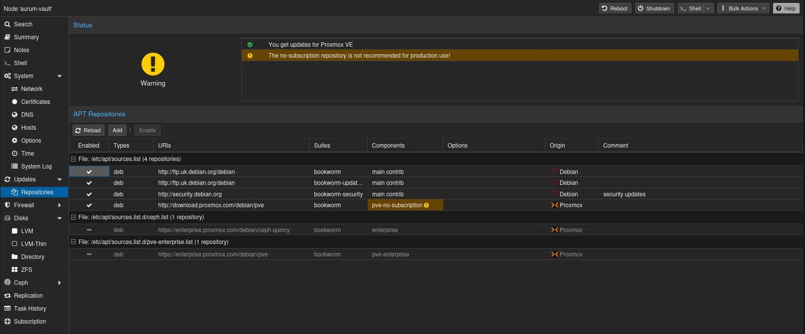Click the Ceph spiral icon
The height and width of the screenshot is (334, 805).
point(7,283)
